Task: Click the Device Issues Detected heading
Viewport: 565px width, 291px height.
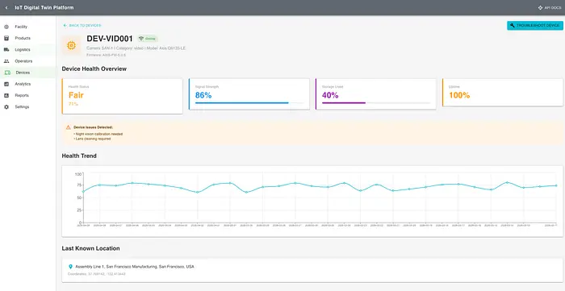Action: click(x=93, y=127)
